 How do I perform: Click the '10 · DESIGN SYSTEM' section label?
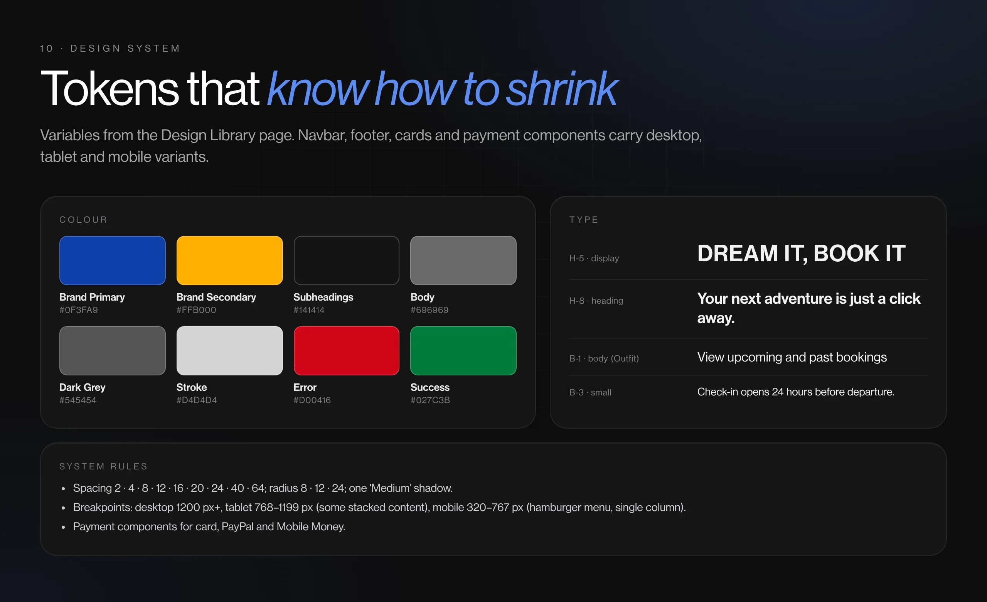coord(110,49)
